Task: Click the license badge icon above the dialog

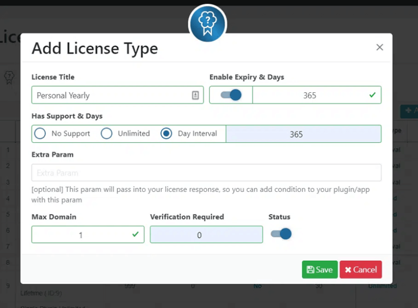Action: click(207, 23)
